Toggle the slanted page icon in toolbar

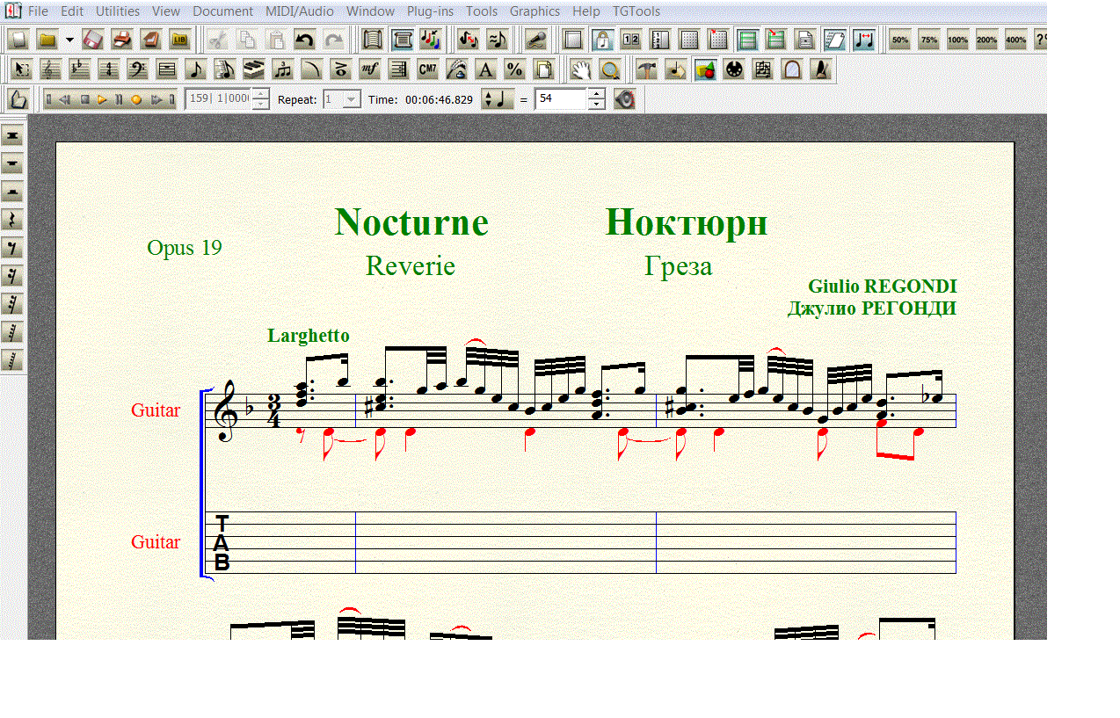(x=834, y=40)
